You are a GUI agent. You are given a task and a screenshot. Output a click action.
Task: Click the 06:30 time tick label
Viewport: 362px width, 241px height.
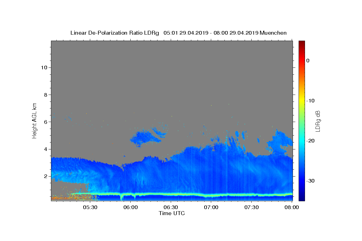point(171,208)
